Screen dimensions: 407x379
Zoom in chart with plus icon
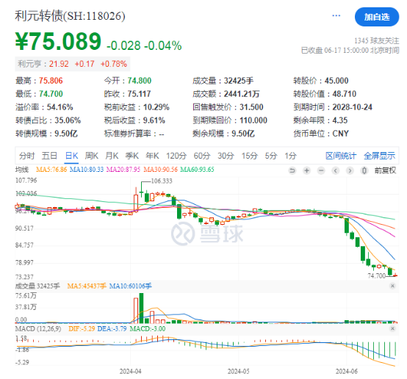307,170
